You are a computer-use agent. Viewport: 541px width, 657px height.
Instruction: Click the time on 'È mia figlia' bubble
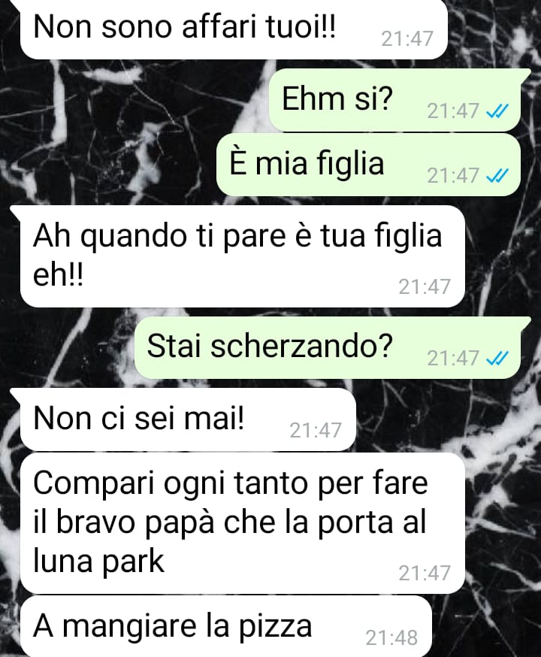(x=452, y=176)
